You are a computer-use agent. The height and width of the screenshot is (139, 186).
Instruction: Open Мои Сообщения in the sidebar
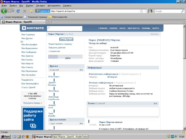click(29, 52)
